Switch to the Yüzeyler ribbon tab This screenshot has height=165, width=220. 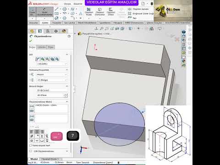click(57, 23)
